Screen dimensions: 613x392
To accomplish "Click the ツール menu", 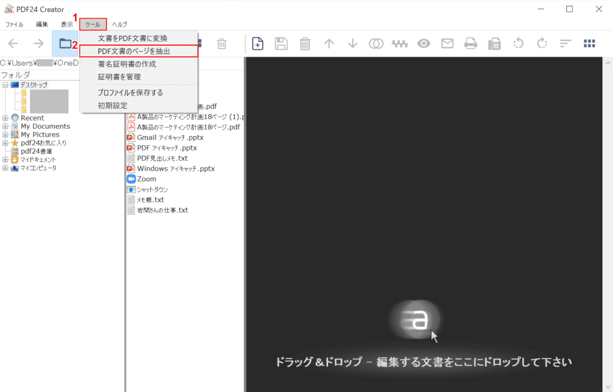I will (93, 24).
